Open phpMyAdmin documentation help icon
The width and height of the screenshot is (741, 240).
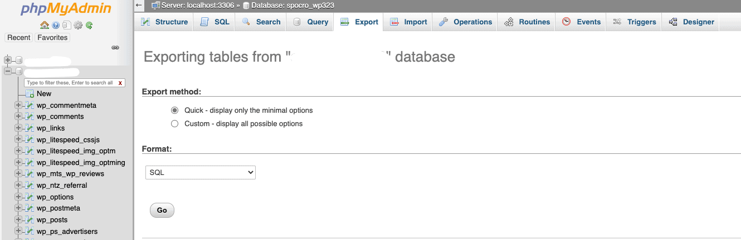click(56, 25)
